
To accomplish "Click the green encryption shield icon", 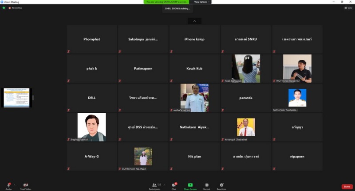I will (x=4, y=8).
